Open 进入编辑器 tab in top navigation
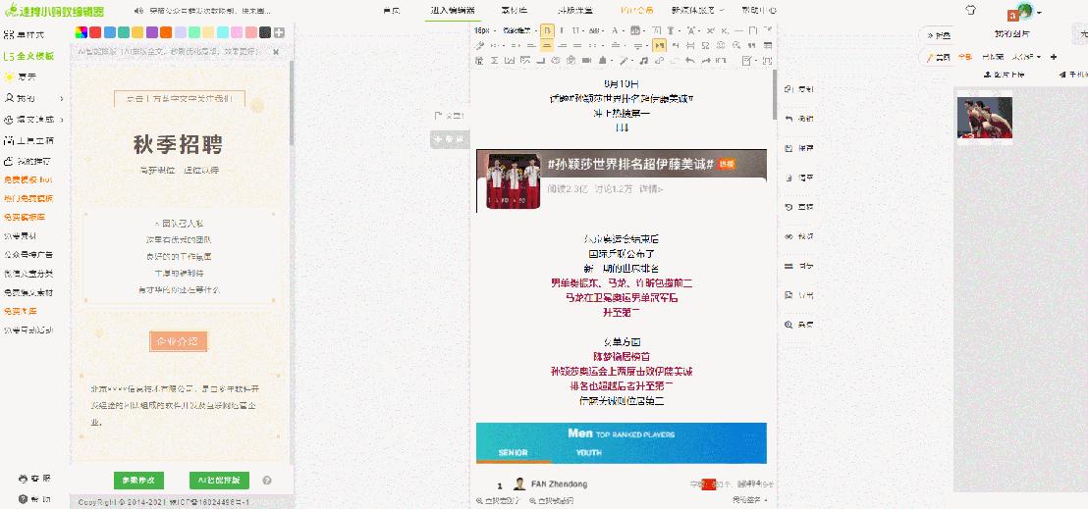This screenshot has height=509, width=1088. pos(453,11)
